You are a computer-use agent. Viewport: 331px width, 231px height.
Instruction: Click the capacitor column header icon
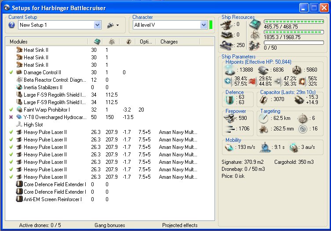128,42
